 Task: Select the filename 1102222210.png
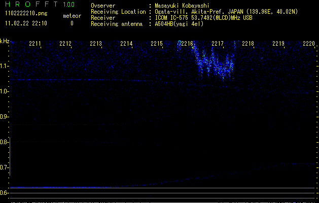tap(26, 13)
